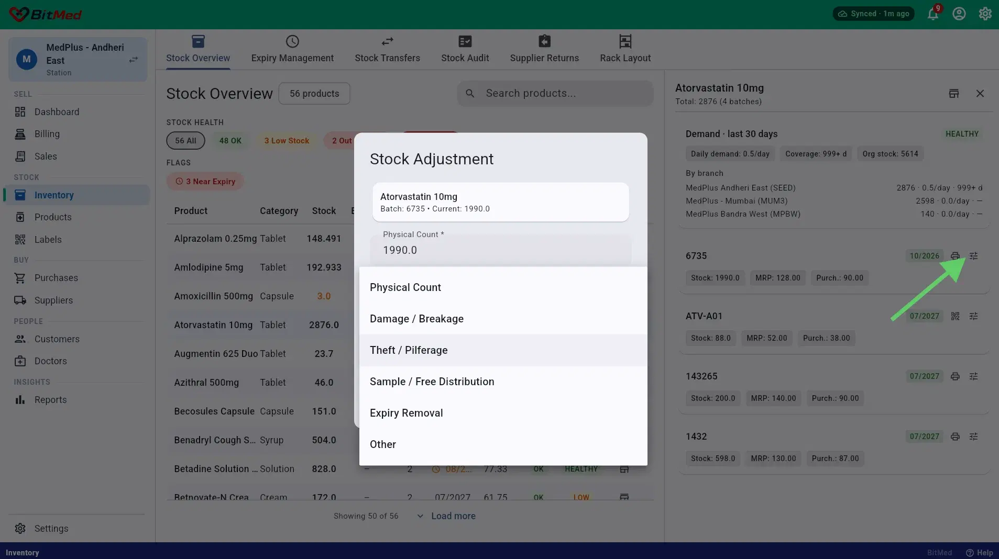Select Theft / Pilferage from the list
Viewport: 999px width, 559px height.
[x=503, y=350]
